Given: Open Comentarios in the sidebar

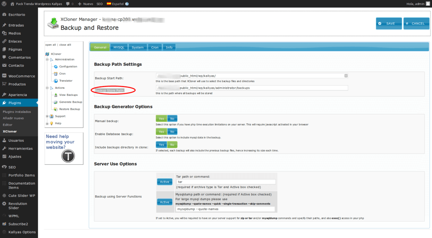Looking at the screenshot, I should pyautogui.click(x=19, y=58).
